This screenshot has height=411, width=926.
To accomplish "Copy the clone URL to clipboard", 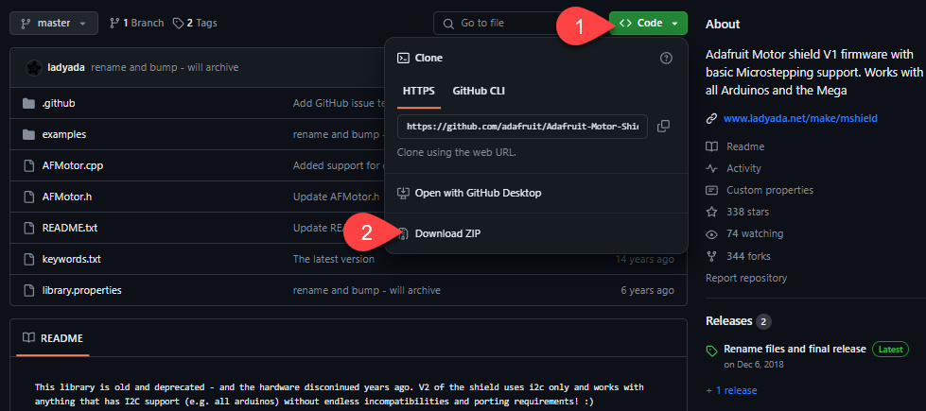I will (663, 126).
